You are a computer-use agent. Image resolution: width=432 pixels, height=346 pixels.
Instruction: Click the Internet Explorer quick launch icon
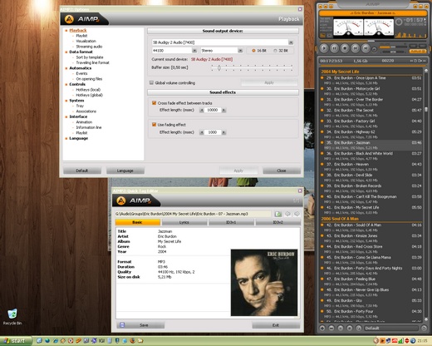click(55, 341)
